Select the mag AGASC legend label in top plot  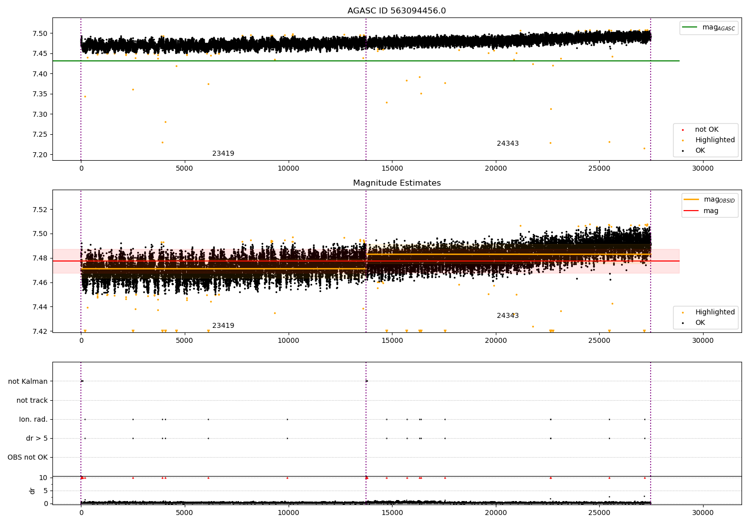coord(719,27)
